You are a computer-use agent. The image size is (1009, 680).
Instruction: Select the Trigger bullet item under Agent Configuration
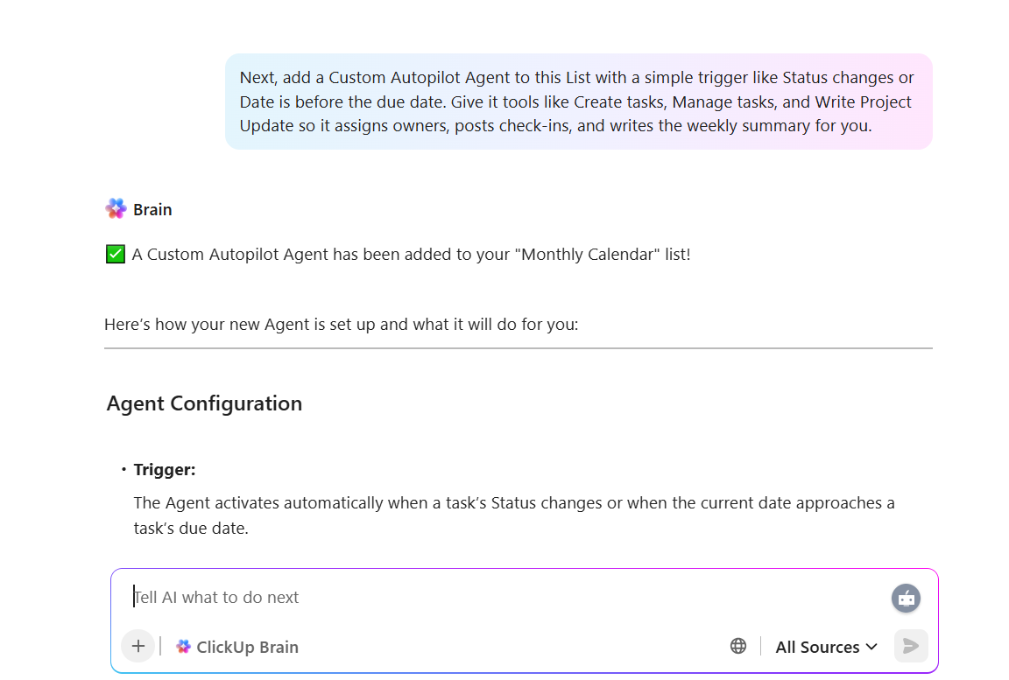165,469
